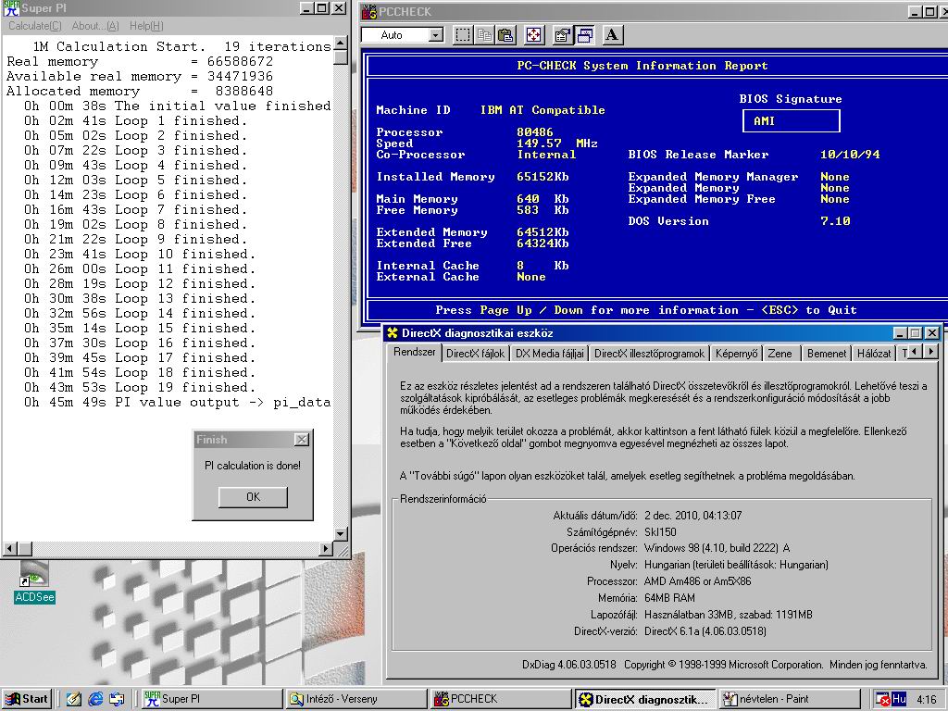948x711 pixels.
Task: Click the '149.57 MHz' speed value in PCCHECK
Action: click(x=556, y=143)
